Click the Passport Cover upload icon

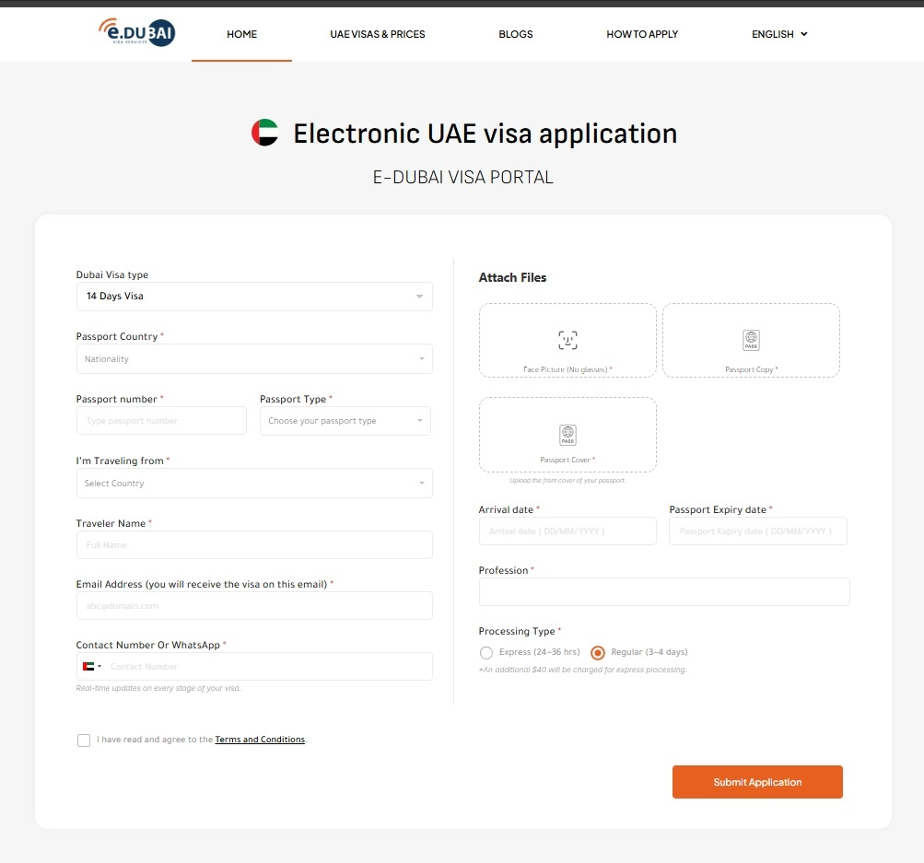click(x=567, y=434)
